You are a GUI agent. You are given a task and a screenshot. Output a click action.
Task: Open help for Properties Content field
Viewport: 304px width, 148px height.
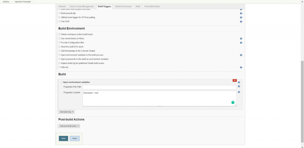coord(239,92)
